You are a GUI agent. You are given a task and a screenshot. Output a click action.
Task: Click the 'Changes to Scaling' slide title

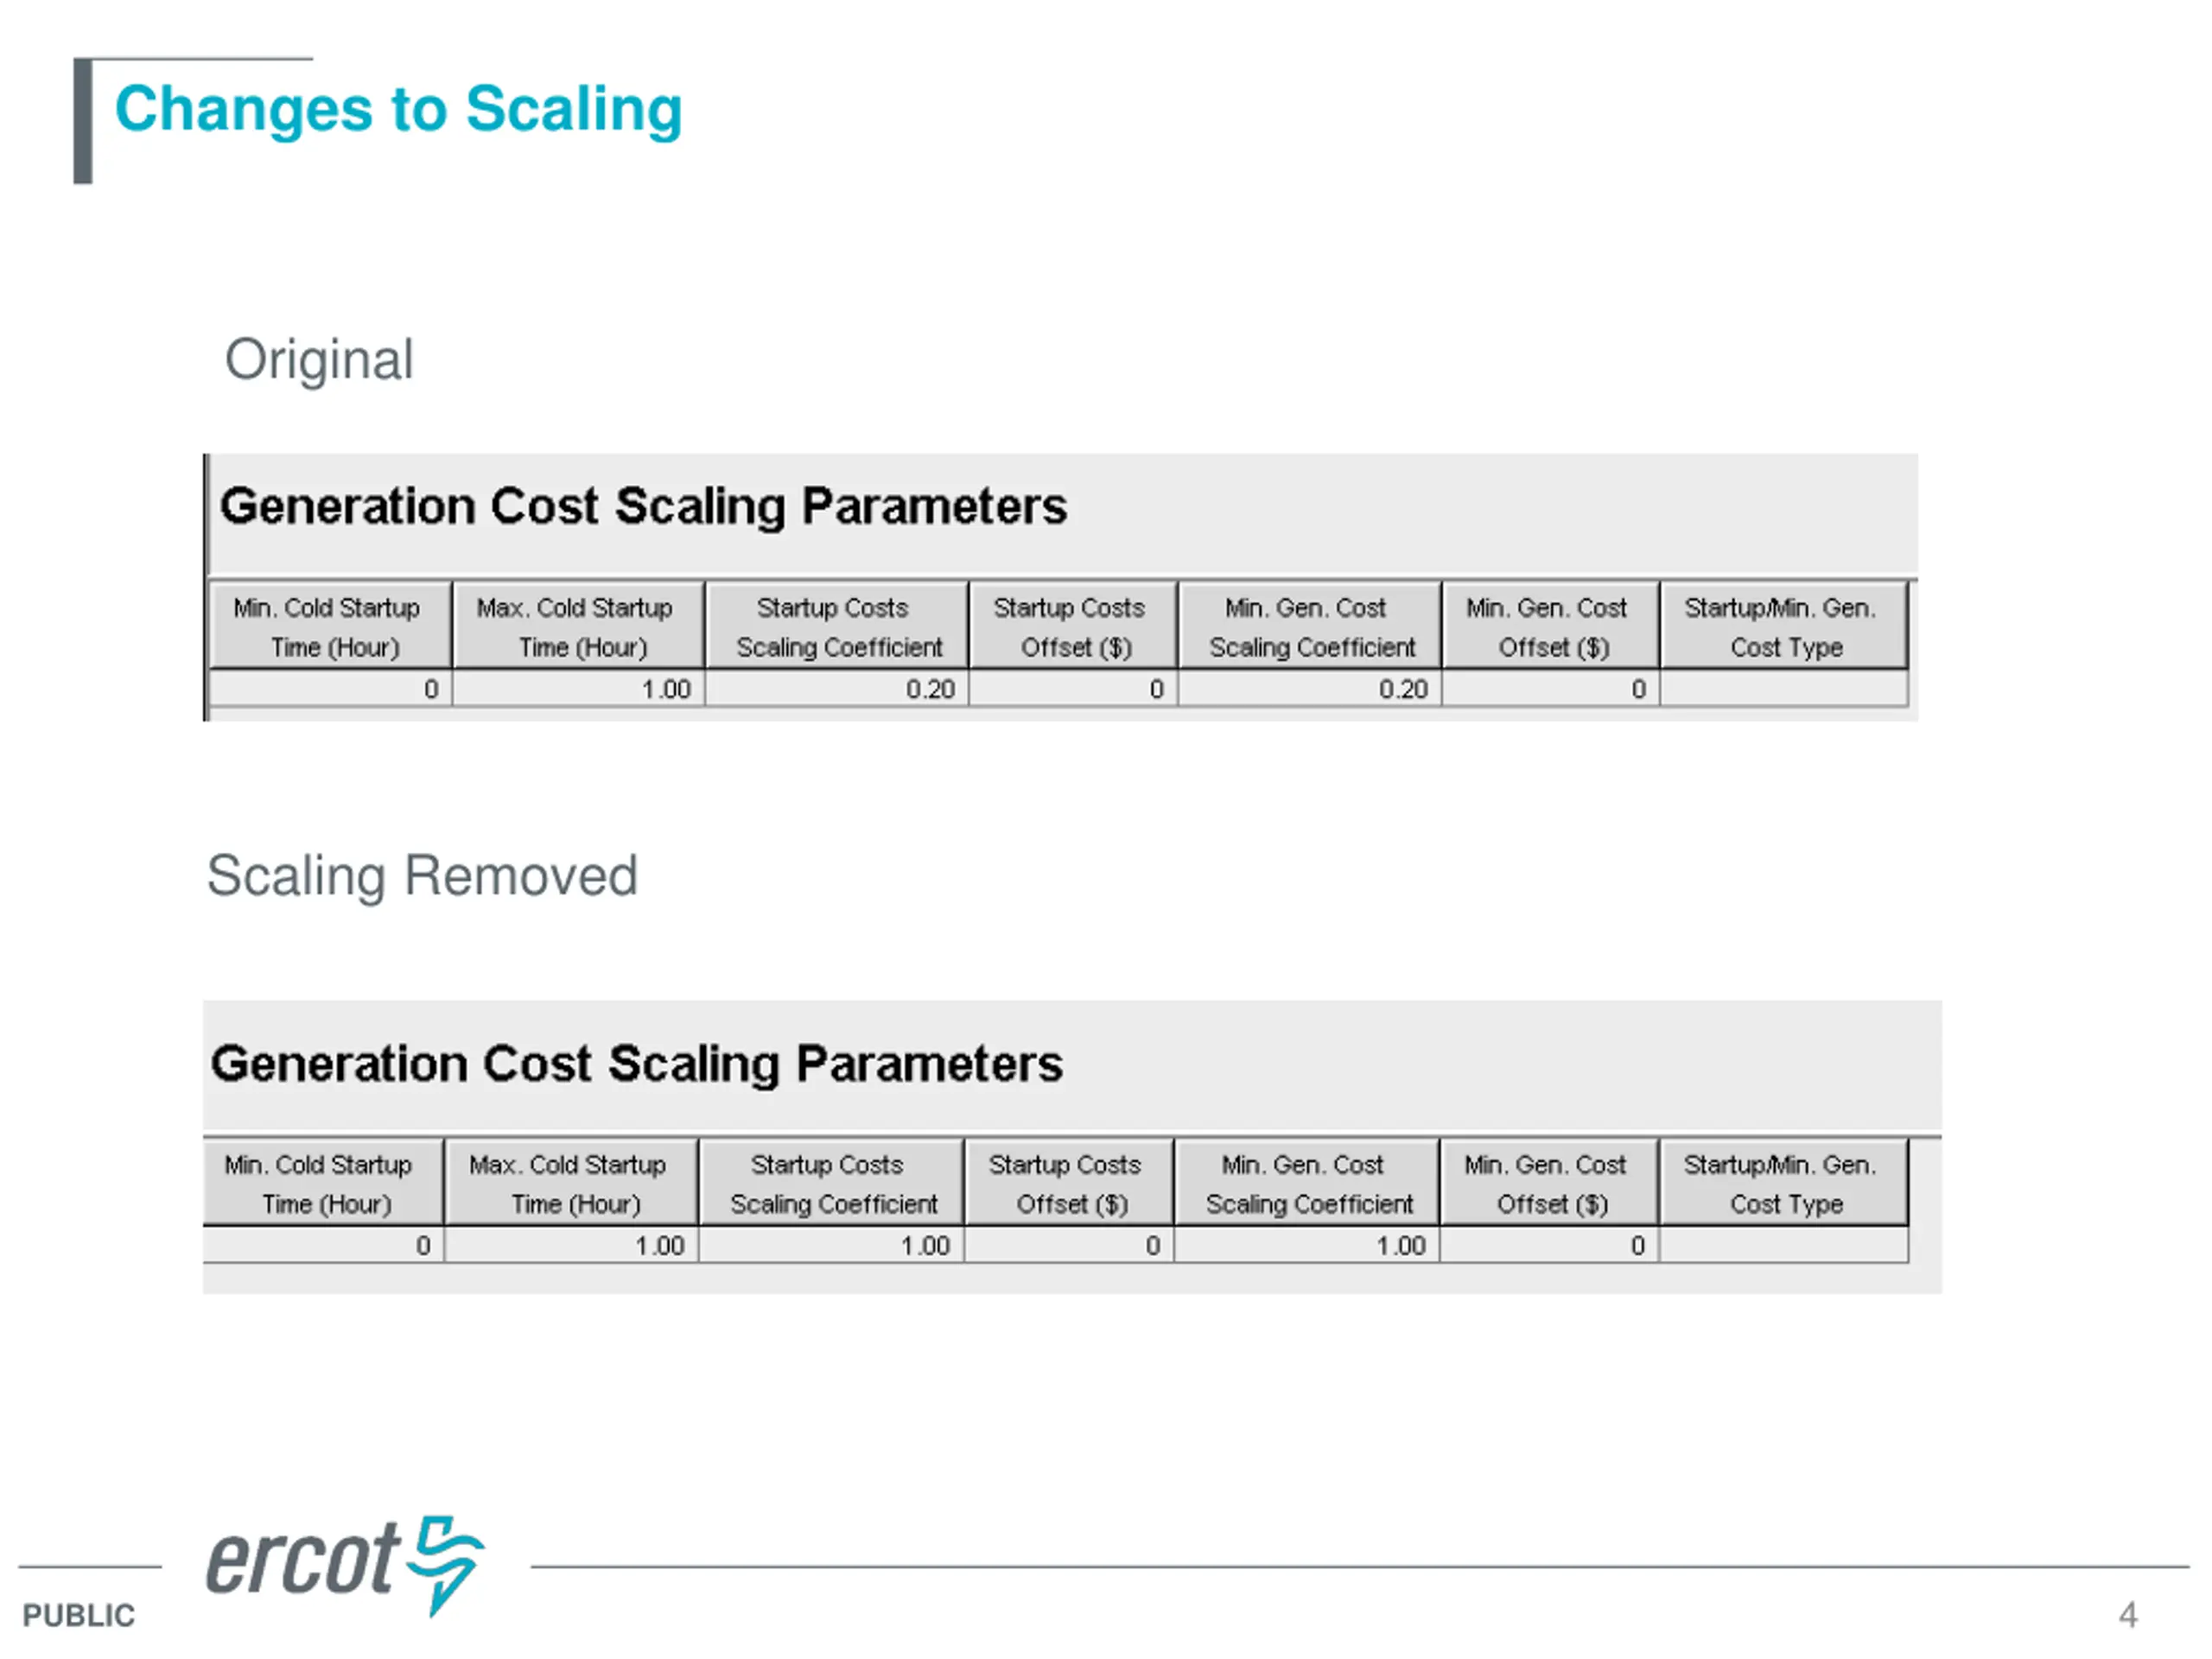pos(398,110)
